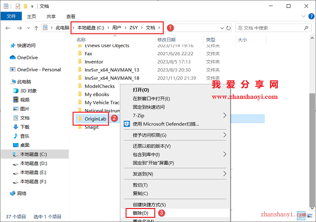
Task: Sort by 修改日期 column header
Action: coord(166,39)
